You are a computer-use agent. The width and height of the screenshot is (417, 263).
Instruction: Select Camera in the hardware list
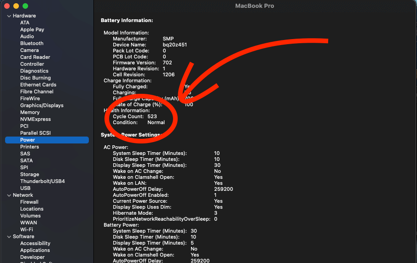click(x=29, y=51)
